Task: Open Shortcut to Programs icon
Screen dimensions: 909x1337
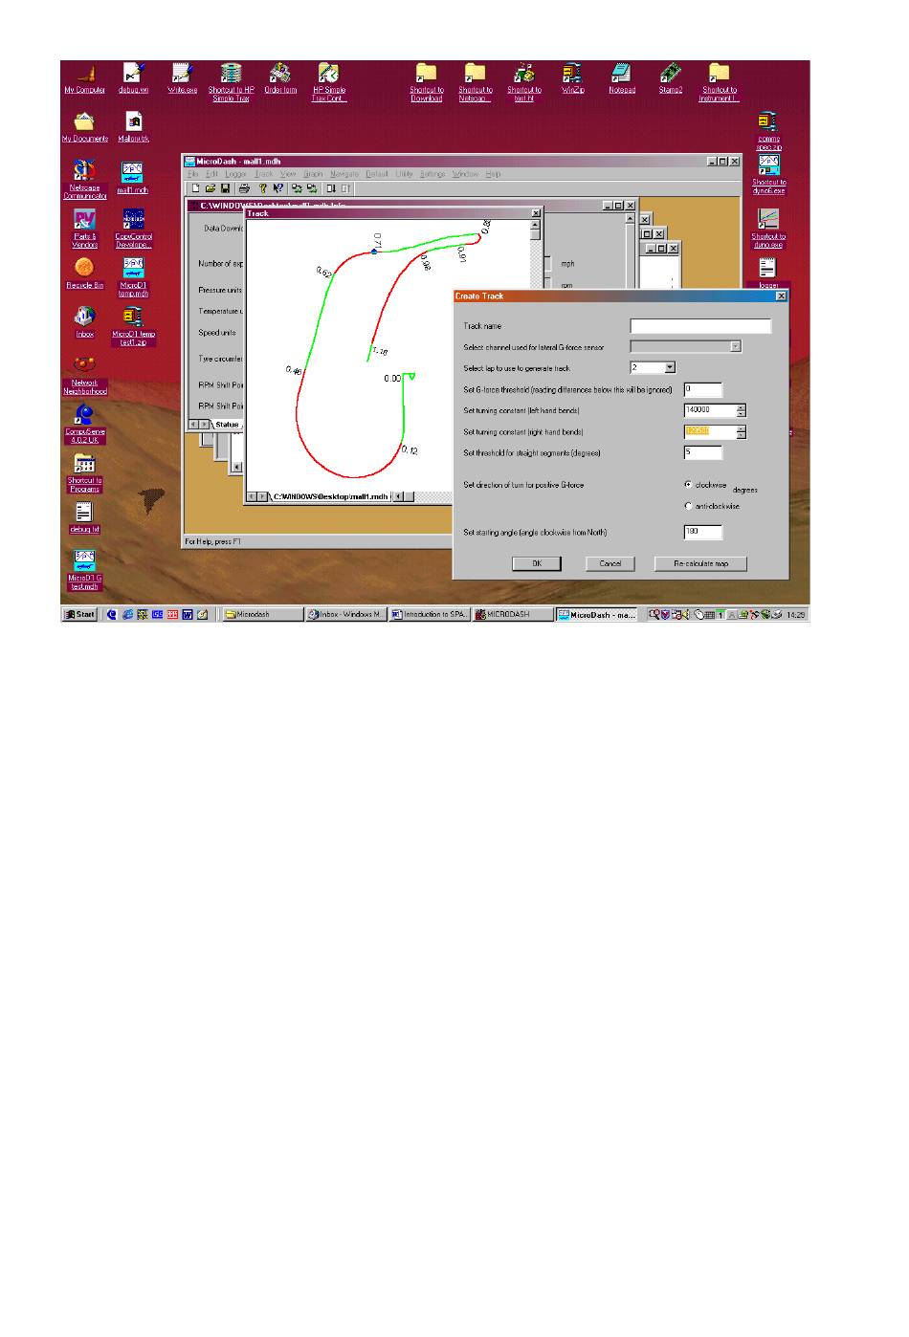Action: coord(85,473)
